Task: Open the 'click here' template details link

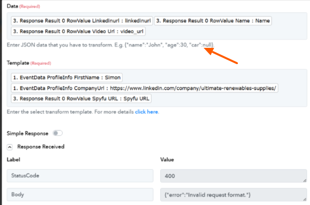Action: point(146,112)
